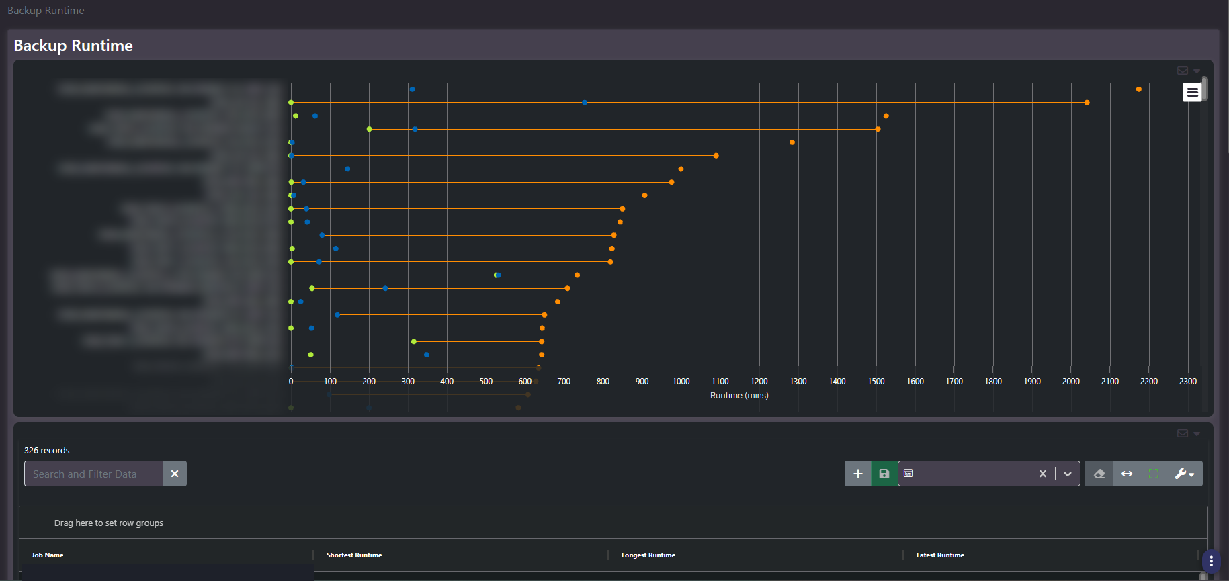Screen dimensions: 1229x581
Task: Click the eraser clear filters icon
Action: coord(1099,474)
